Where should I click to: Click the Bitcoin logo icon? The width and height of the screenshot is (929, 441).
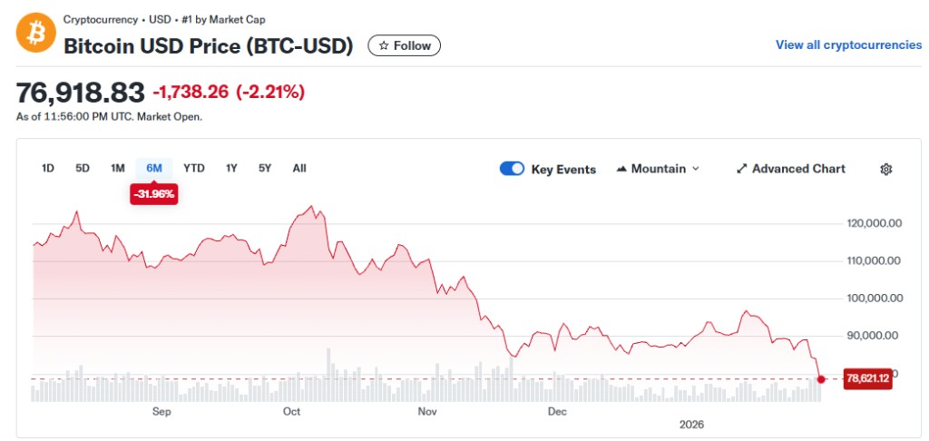33,33
